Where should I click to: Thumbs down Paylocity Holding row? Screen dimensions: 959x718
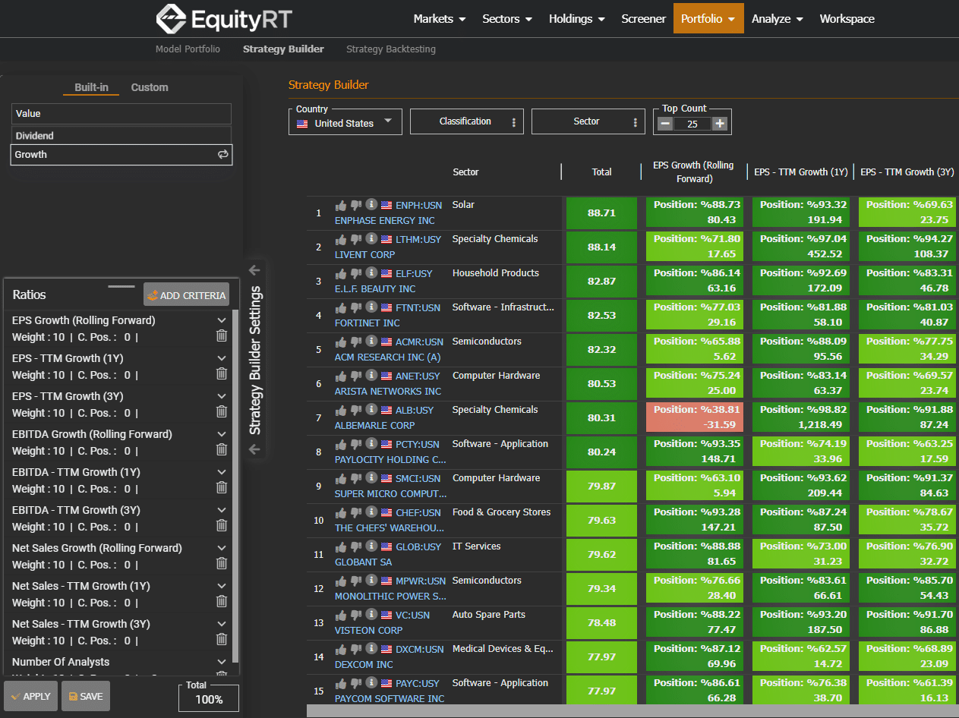click(x=356, y=444)
